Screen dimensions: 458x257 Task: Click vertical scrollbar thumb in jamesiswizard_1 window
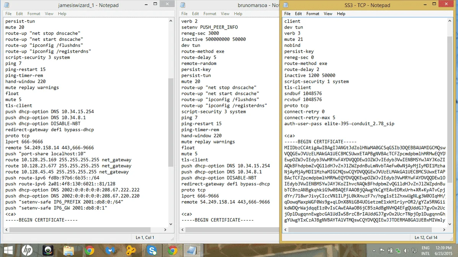tap(171, 122)
